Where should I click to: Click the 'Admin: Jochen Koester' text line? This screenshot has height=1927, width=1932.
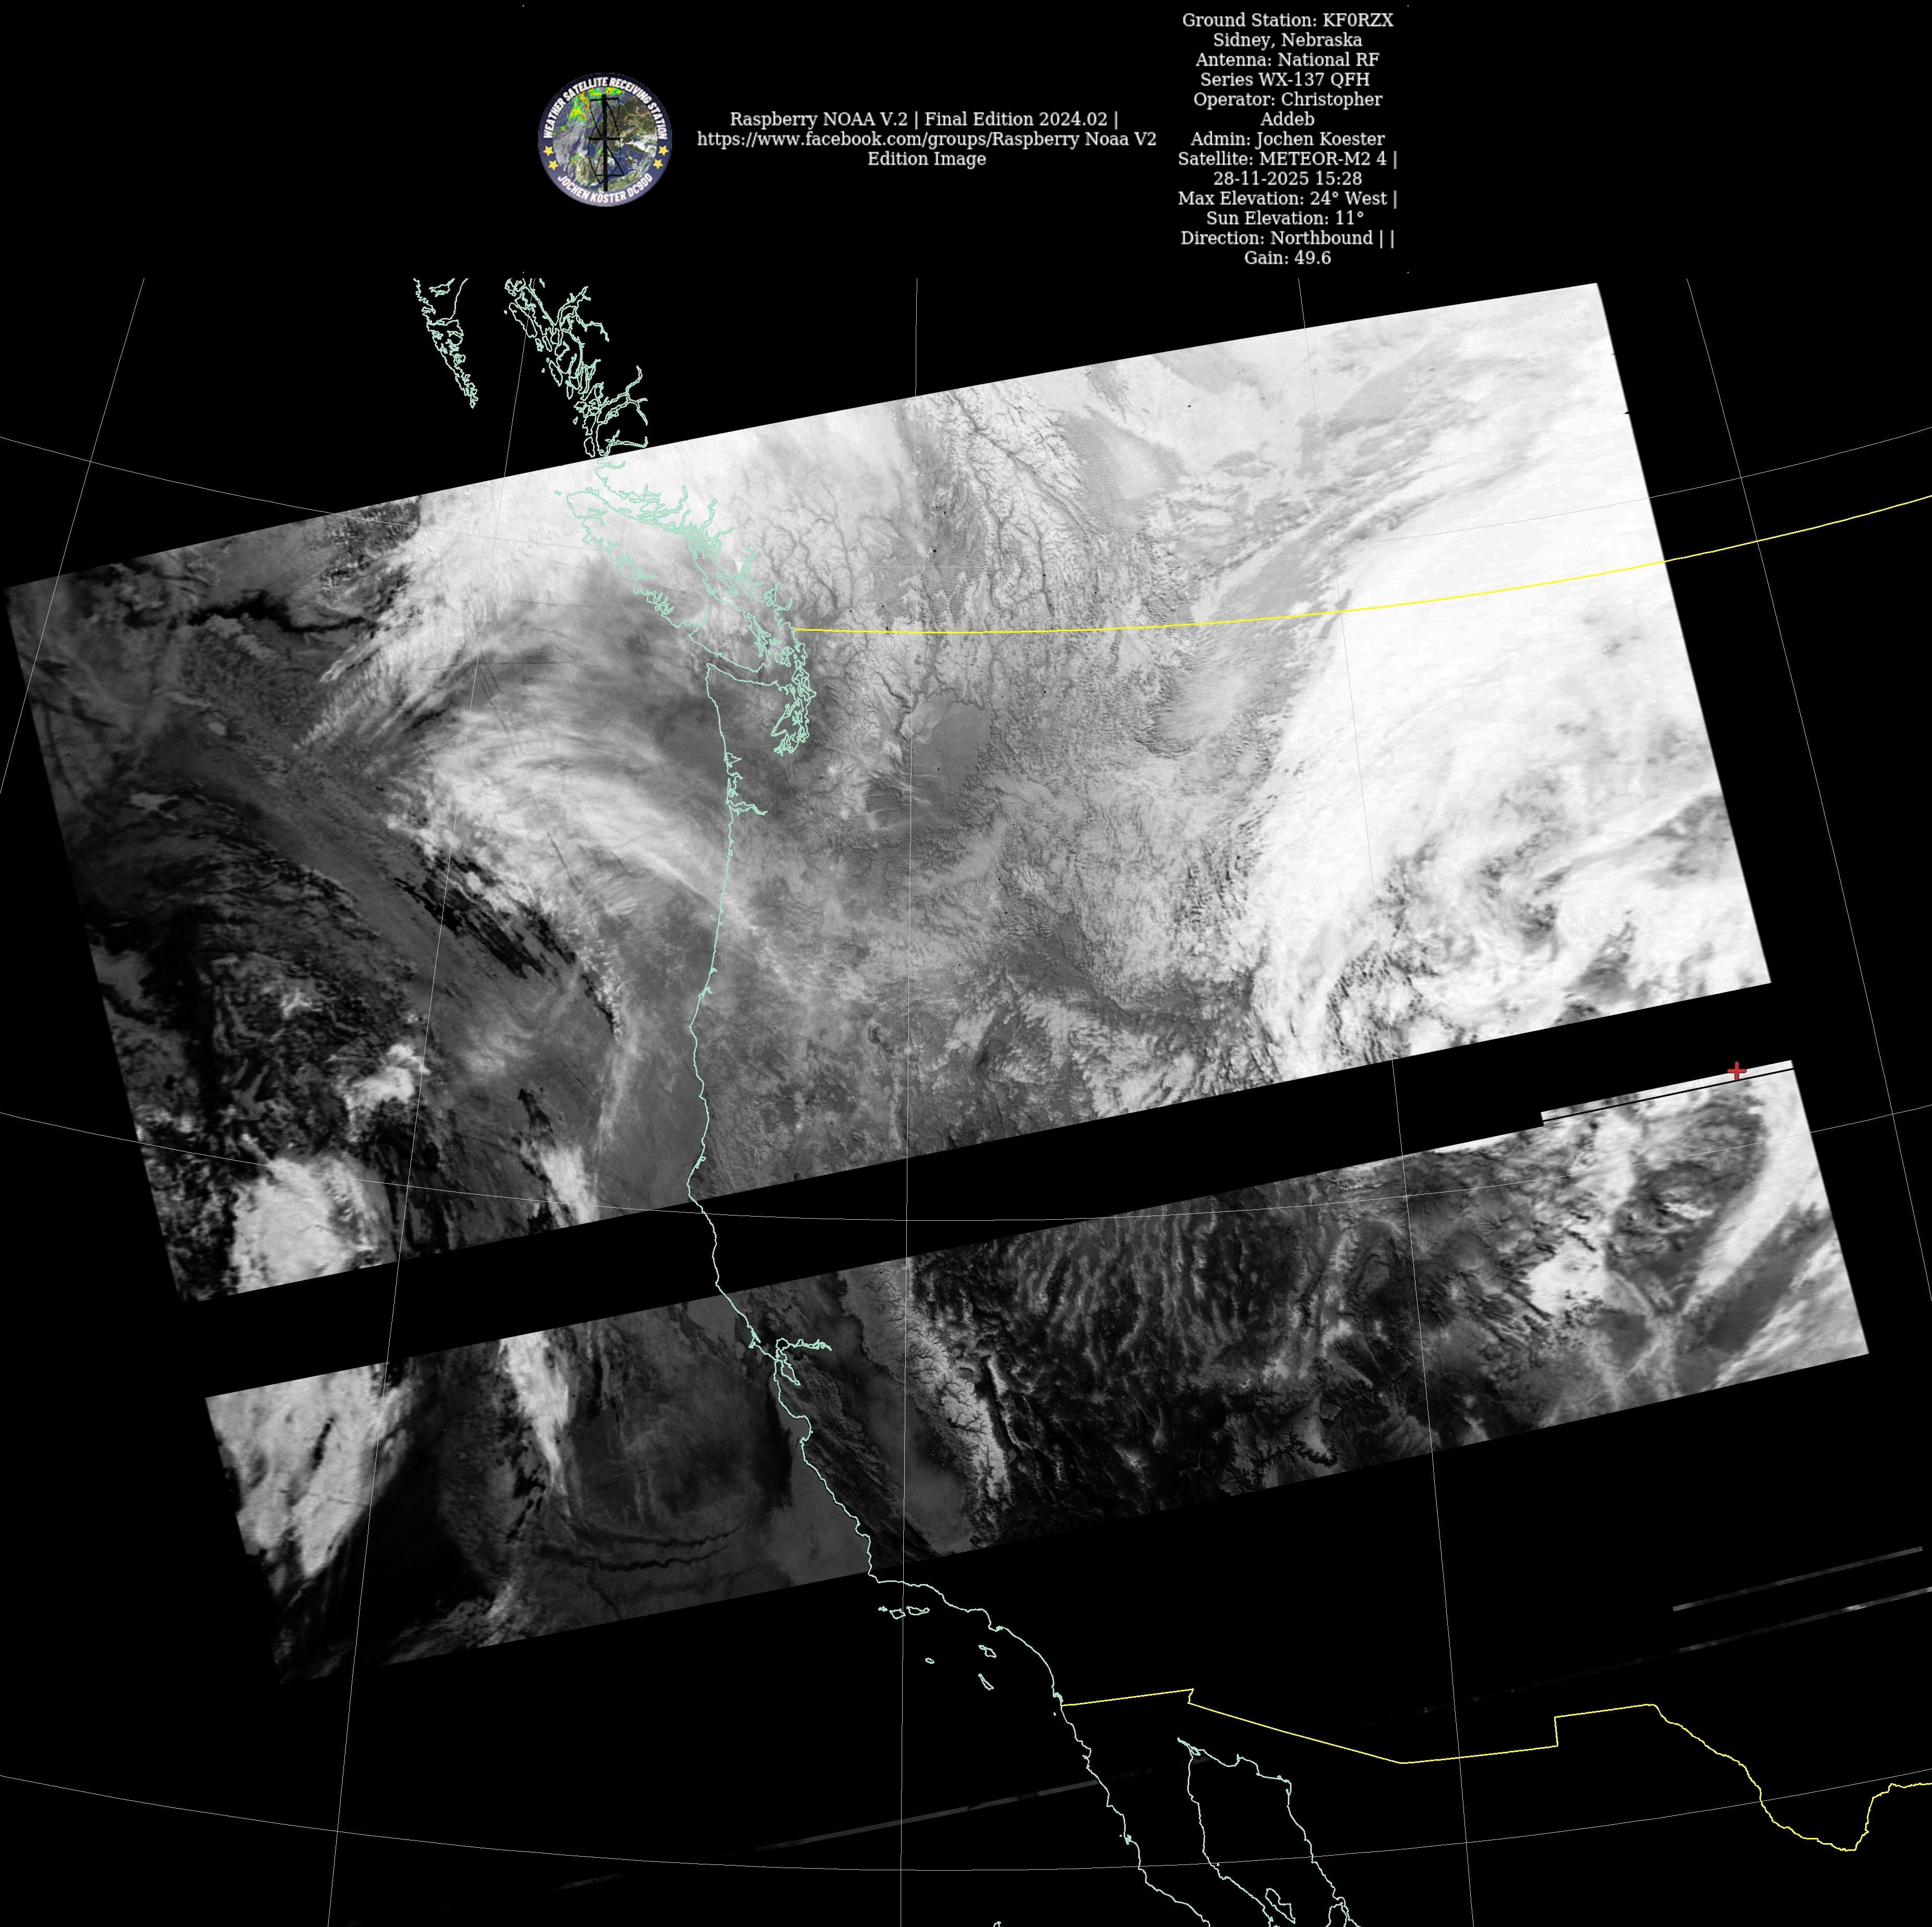pyautogui.click(x=1287, y=139)
